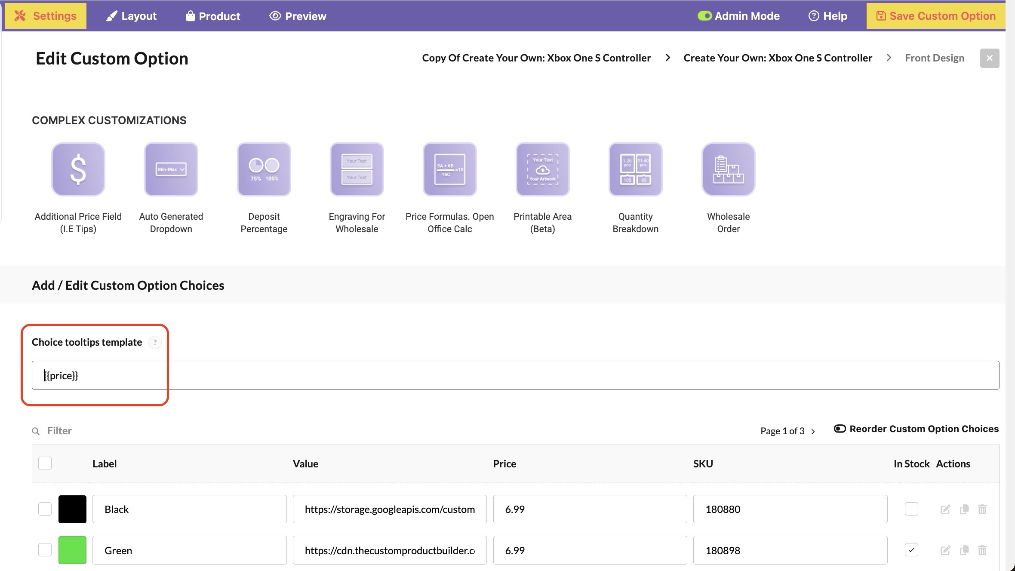Click the Price column header
The image size is (1015, 571).
[x=504, y=464]
